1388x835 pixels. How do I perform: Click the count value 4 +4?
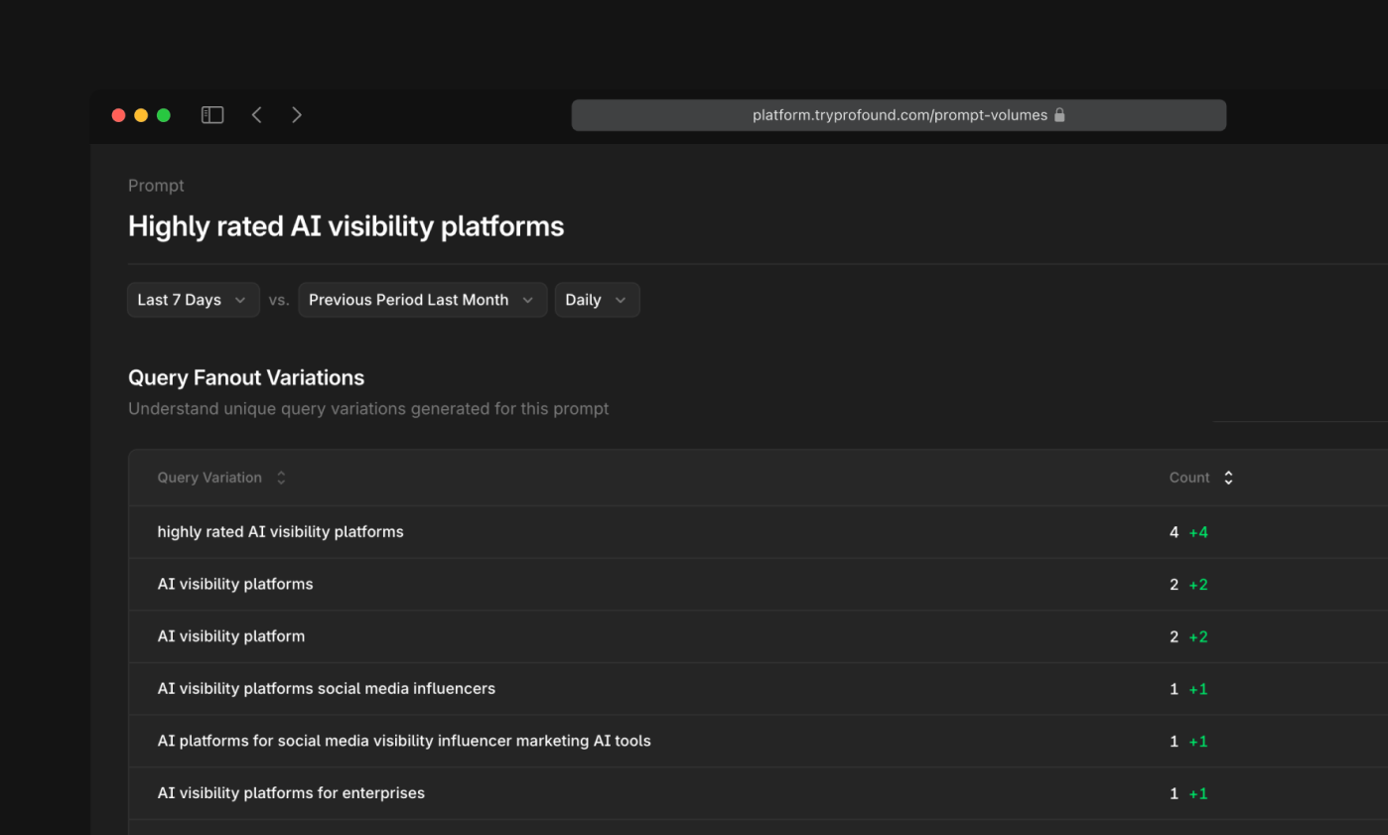tap(1188, 532)
